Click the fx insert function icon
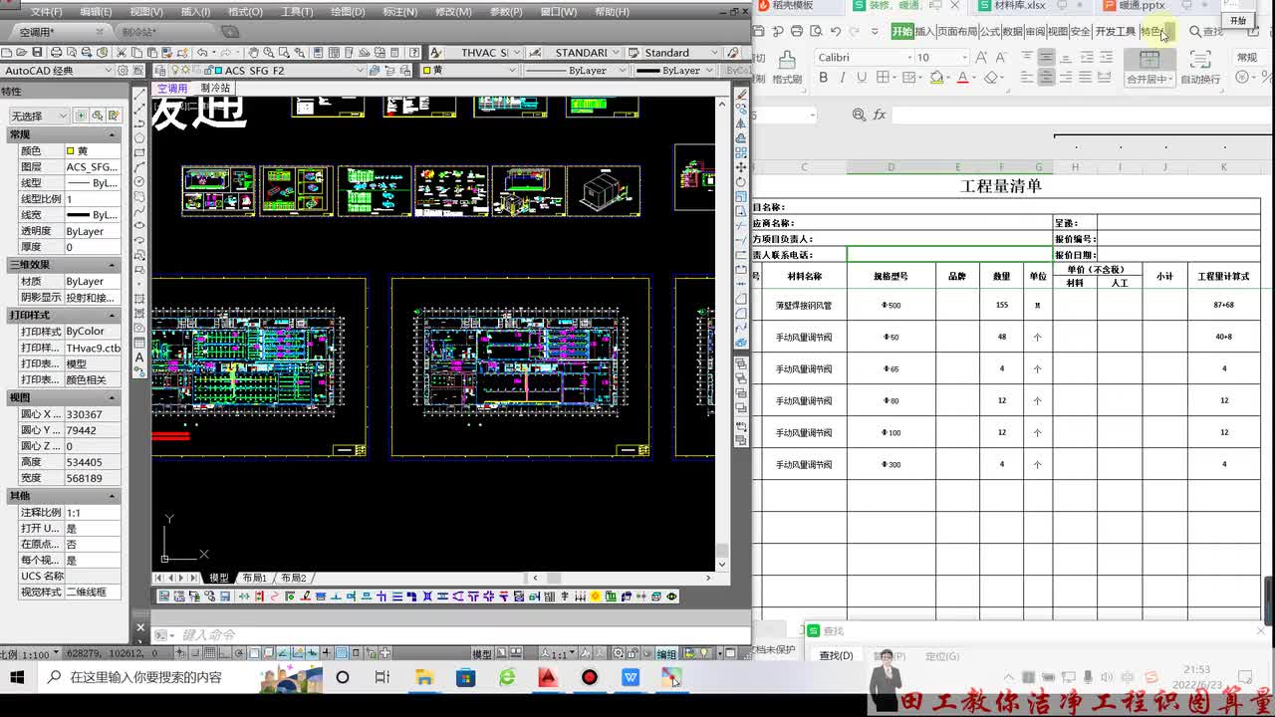Image resolution: width=1275 pixels, height=717 pixels. point(880,116)
